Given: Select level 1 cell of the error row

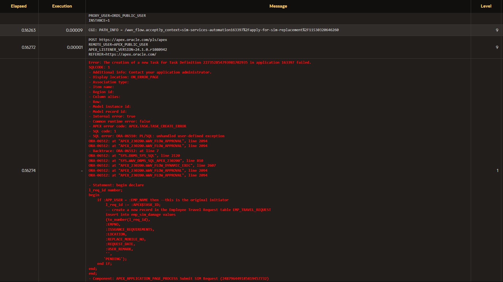Looking at the screenshot, I should tap(497, 171).
